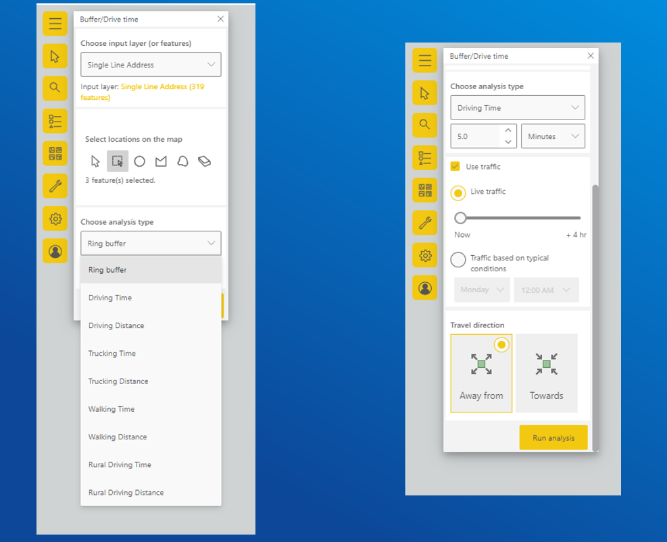
Task: Open the search tool in the sidebar
Action: pyautogui.click(x=55, y=88)
